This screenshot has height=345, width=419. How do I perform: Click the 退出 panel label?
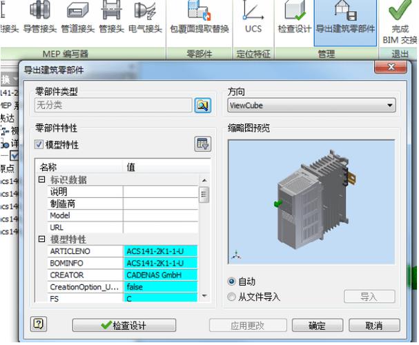pos(400,54)
